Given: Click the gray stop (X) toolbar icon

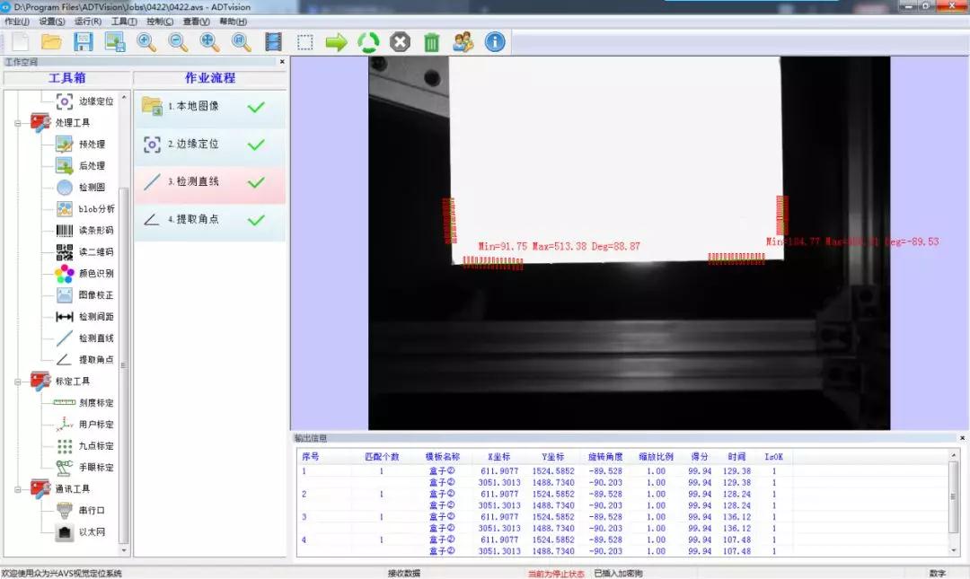Looking at the screenshot, I should (x=400, y=42).
